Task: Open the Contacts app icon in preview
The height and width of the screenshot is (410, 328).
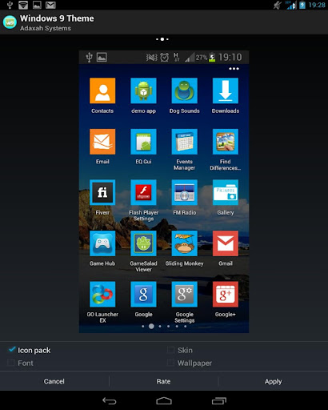Action: click(102, 90)
